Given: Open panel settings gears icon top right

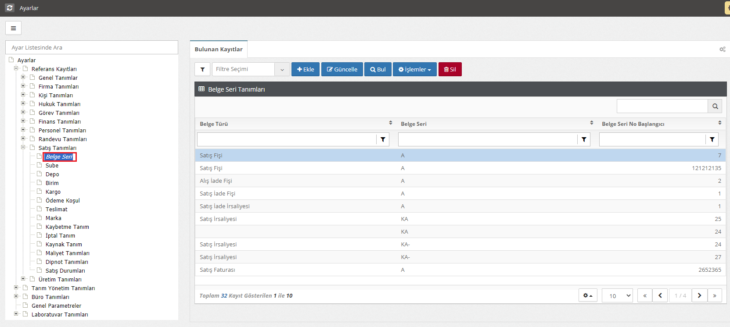Looking at the screenshot, I should 722,50.
